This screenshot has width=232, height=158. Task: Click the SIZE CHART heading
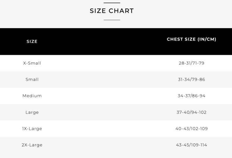[x=112, y=11]
